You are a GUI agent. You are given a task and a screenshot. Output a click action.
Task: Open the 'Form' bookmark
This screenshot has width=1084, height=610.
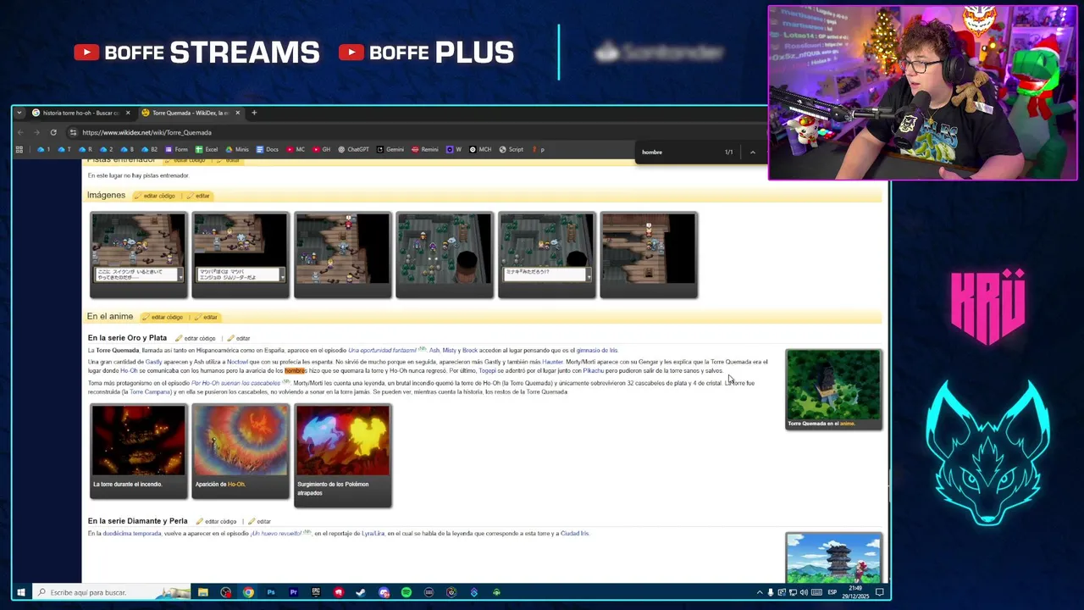pos(176,149)
